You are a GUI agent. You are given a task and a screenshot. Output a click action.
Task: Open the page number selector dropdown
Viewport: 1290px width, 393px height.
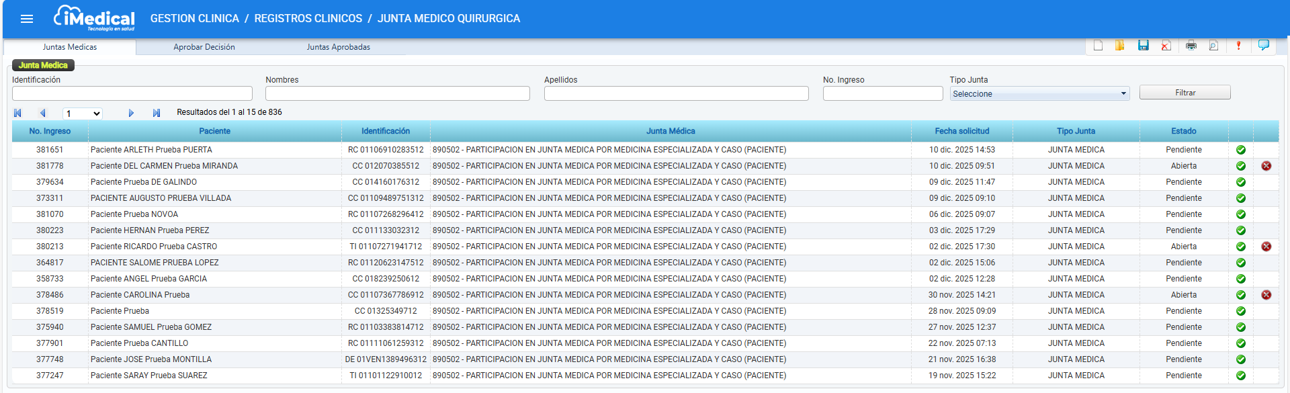82,114
